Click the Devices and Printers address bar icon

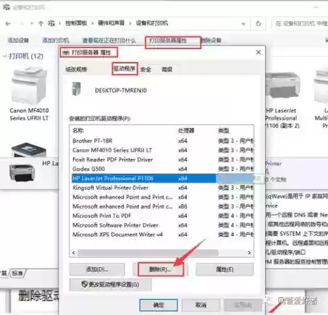coord(52,23)
